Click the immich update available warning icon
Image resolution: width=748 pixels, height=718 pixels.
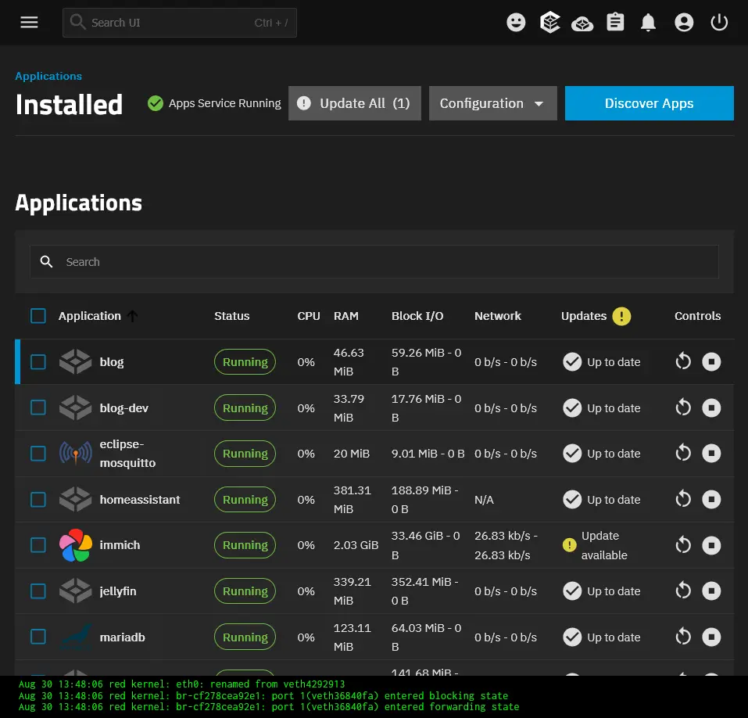click(x=569, y=544)
